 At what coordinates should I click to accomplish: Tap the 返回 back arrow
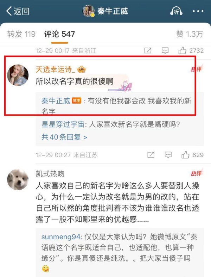18,11
